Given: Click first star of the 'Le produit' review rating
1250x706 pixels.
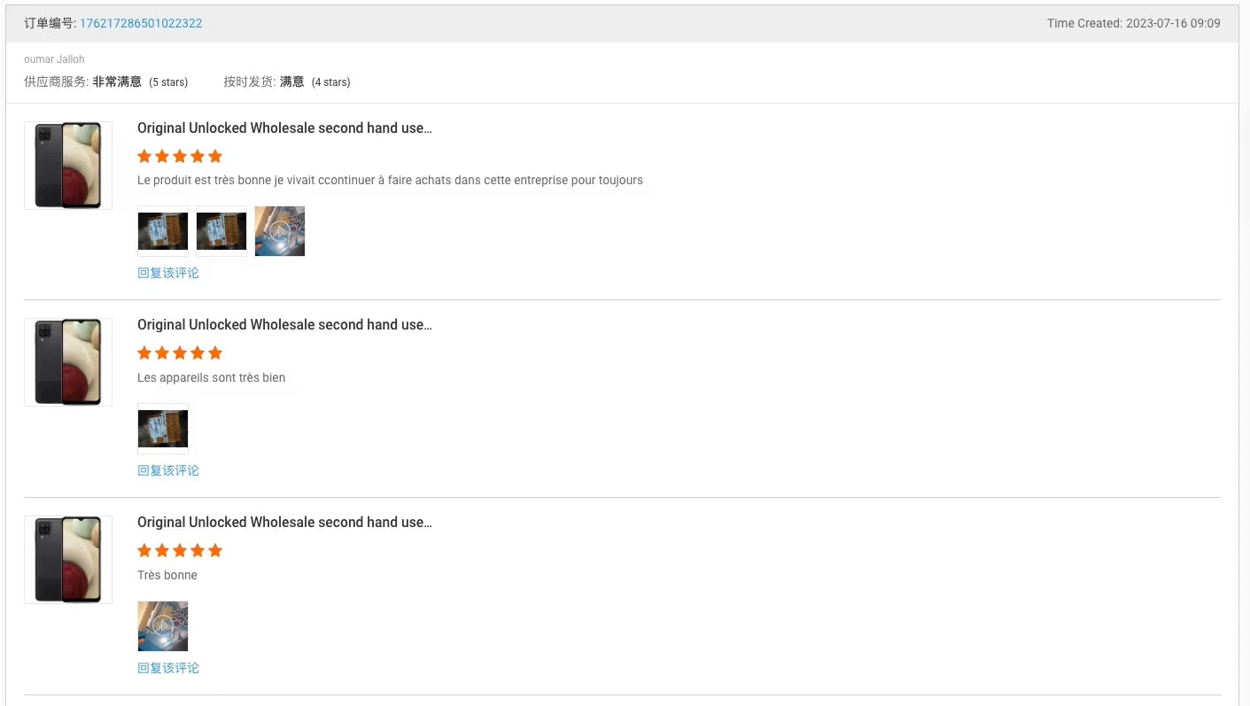Looking at the screenshot, I should point(144,156).
